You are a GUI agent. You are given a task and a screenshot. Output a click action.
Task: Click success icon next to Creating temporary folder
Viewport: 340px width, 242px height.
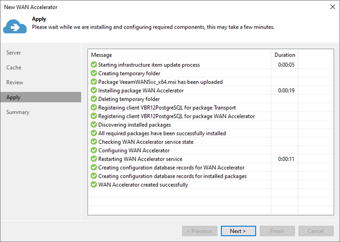94,73
